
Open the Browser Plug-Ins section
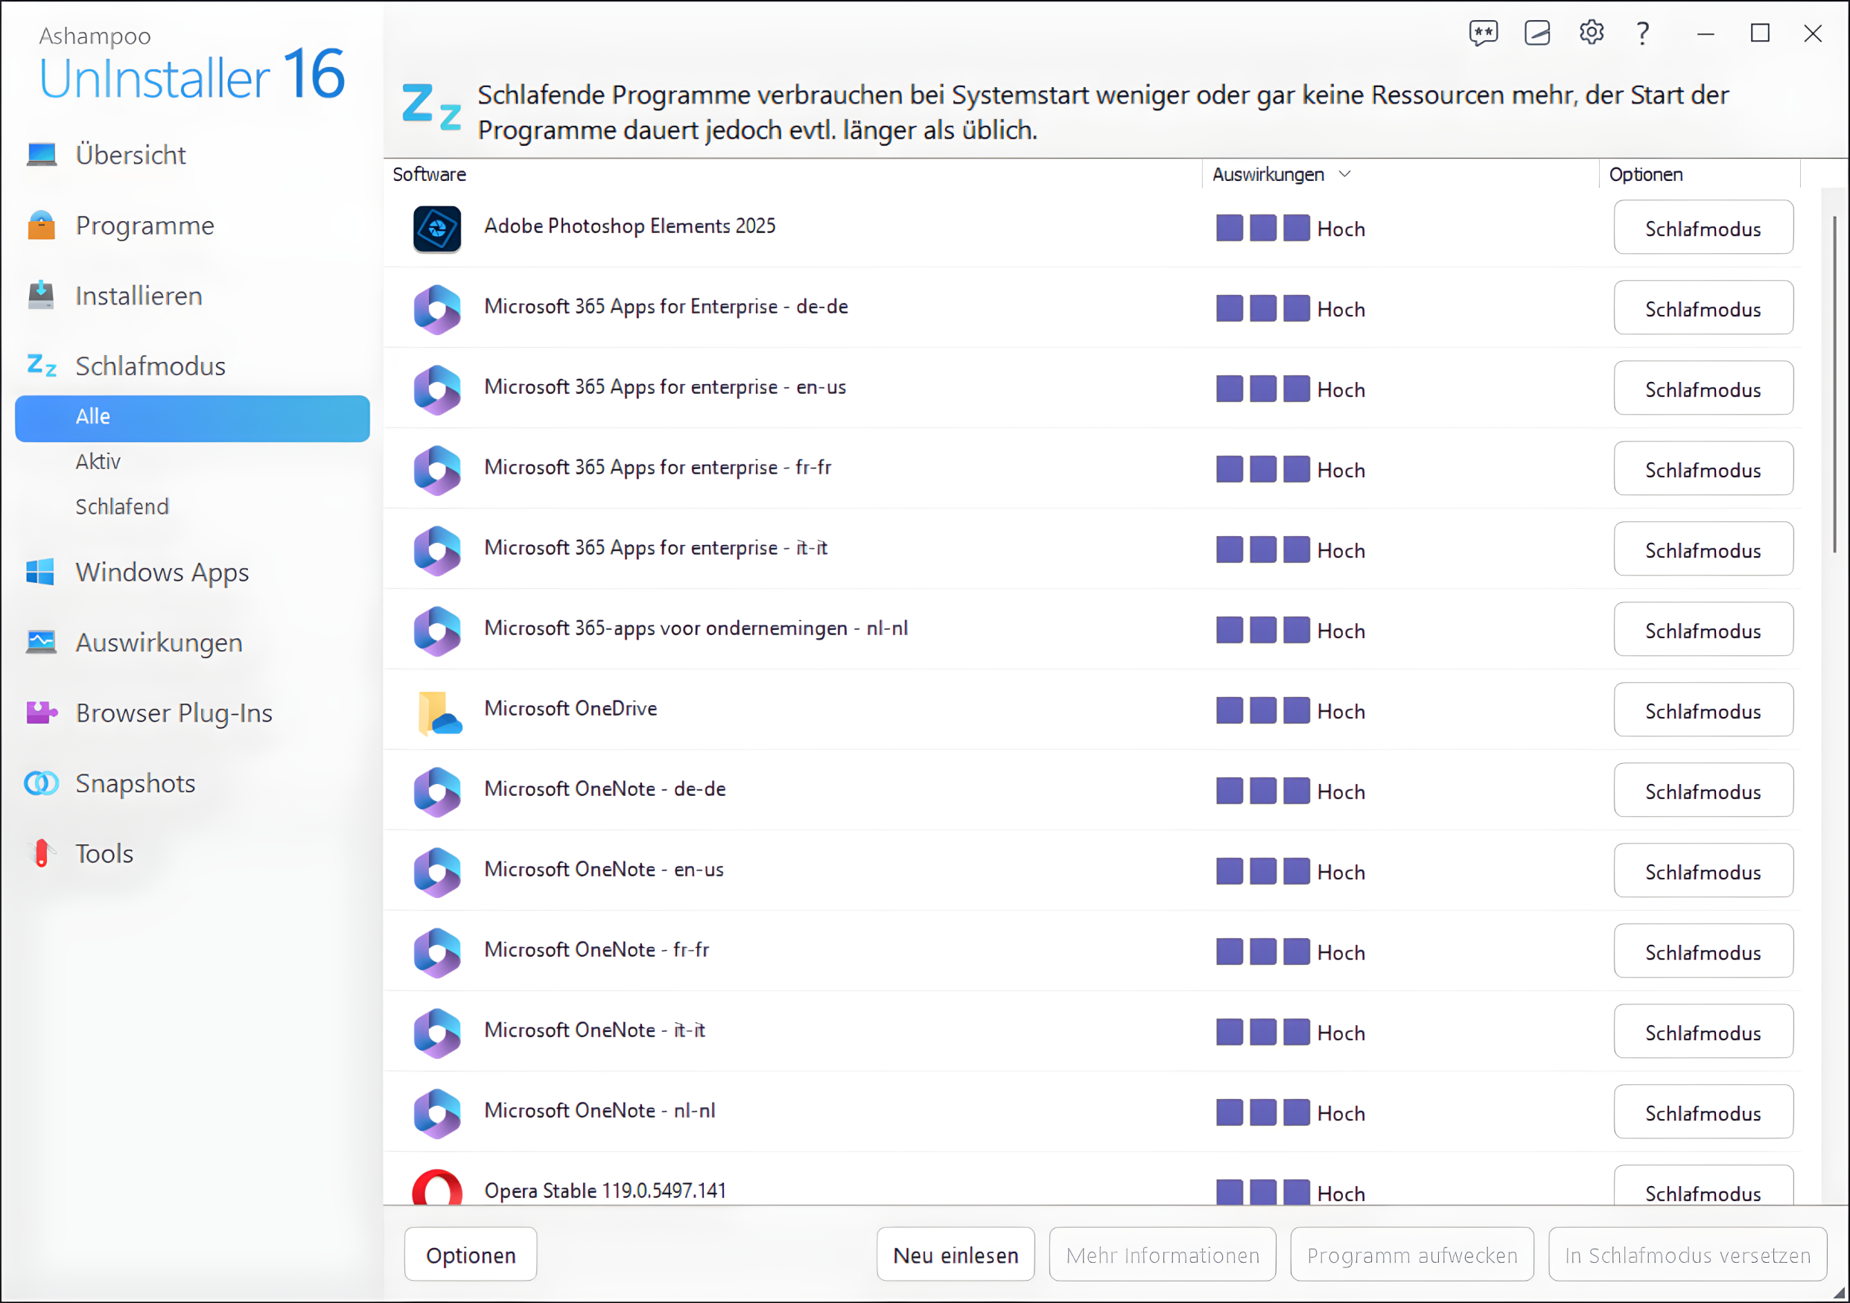[174, 713]
